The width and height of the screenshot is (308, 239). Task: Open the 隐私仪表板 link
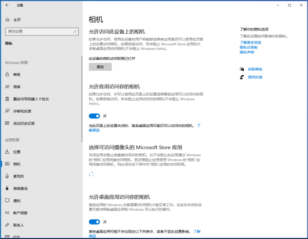(x=249, y=47)
